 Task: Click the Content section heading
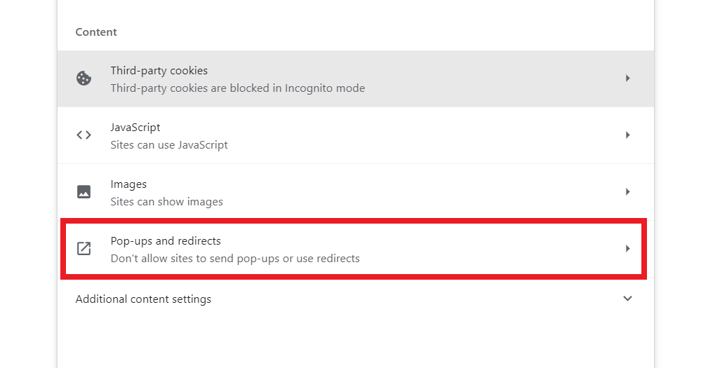coord(96,32)
